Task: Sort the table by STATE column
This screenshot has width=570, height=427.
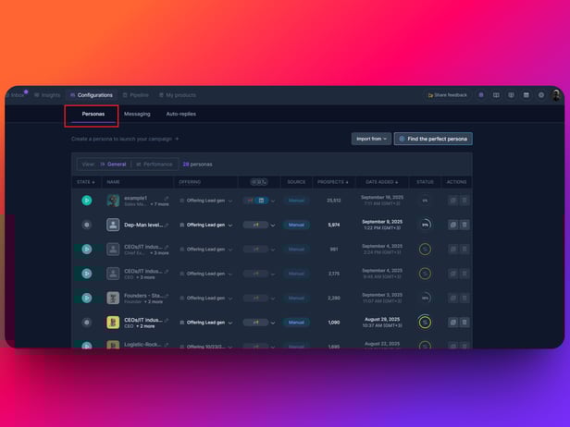Action: (86, 182)
